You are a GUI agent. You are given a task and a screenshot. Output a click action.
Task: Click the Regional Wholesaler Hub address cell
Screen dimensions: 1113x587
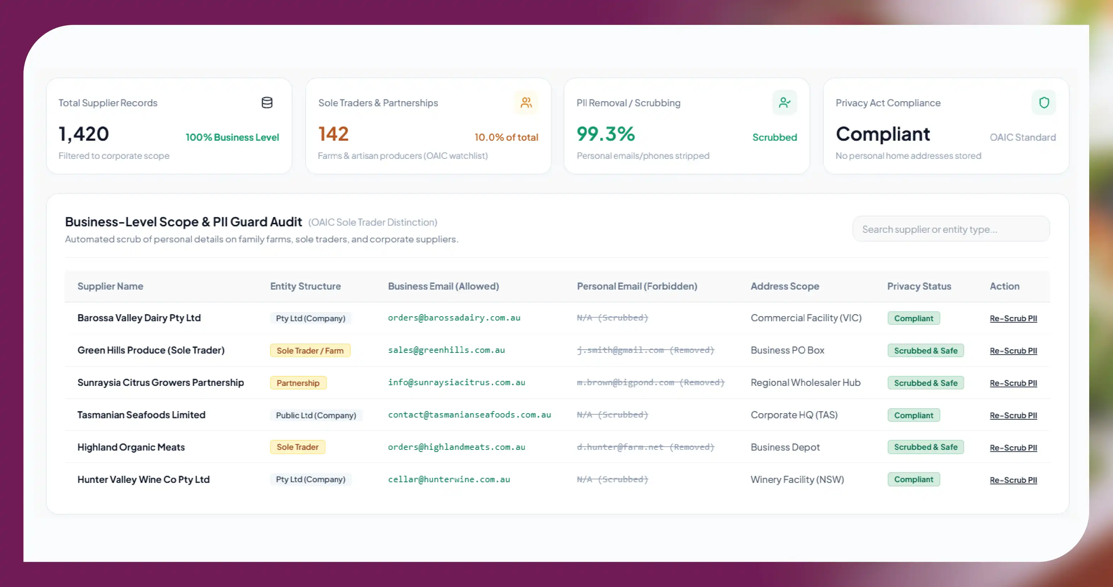click(x=805, y=383)
